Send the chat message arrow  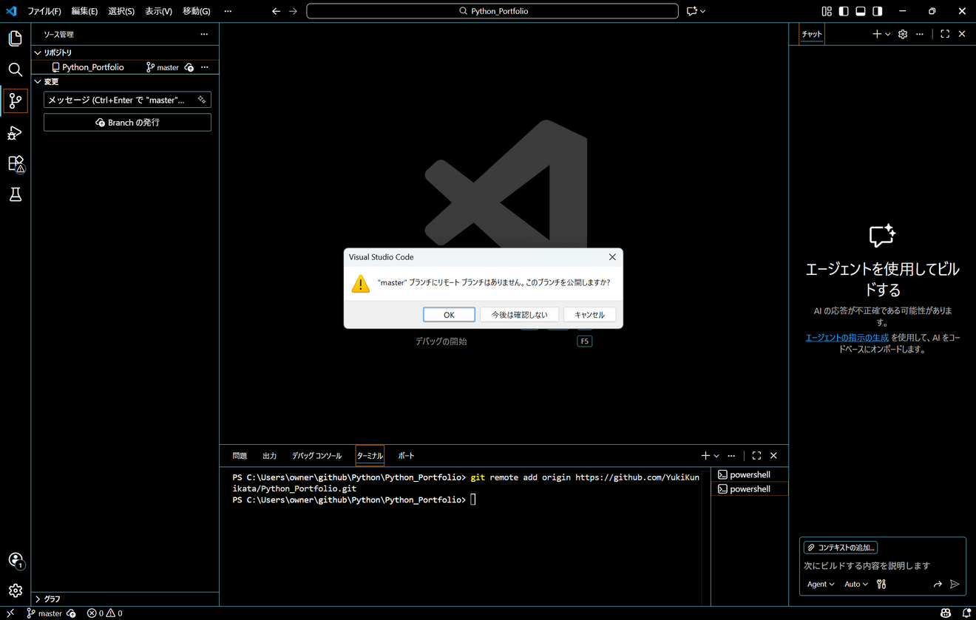coord(955,584)
